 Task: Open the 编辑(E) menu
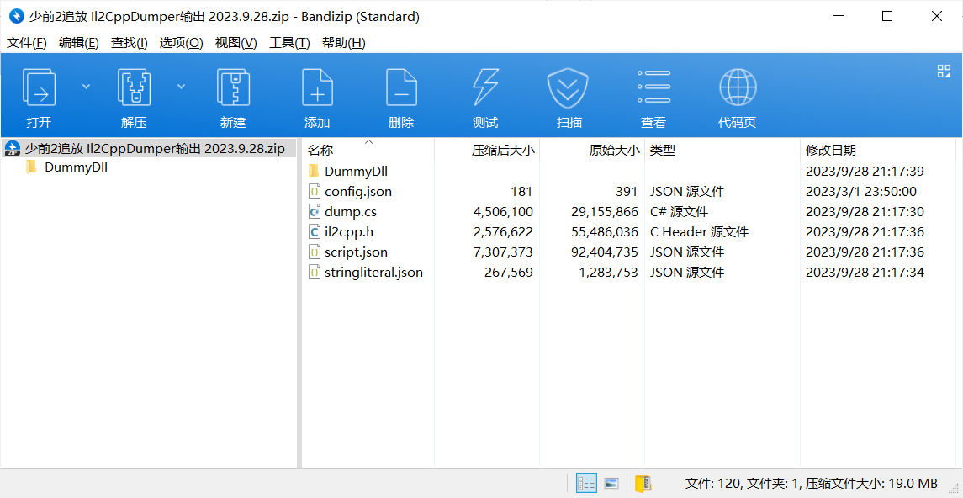[78, 42]
